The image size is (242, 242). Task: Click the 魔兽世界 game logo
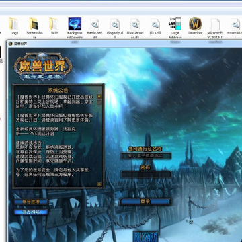tap(43, 67)
